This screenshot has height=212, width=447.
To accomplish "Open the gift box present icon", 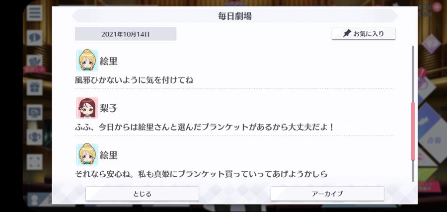I will 34,87.
